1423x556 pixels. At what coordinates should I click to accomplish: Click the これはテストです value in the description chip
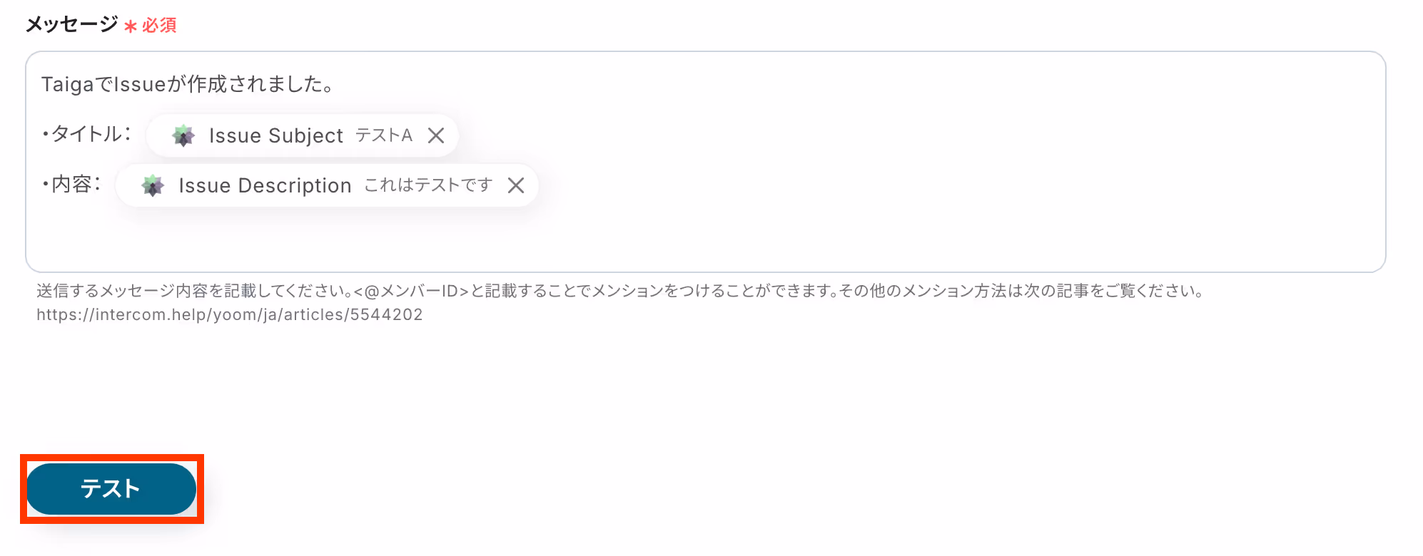pyautogui.click(x=428, y=185)
